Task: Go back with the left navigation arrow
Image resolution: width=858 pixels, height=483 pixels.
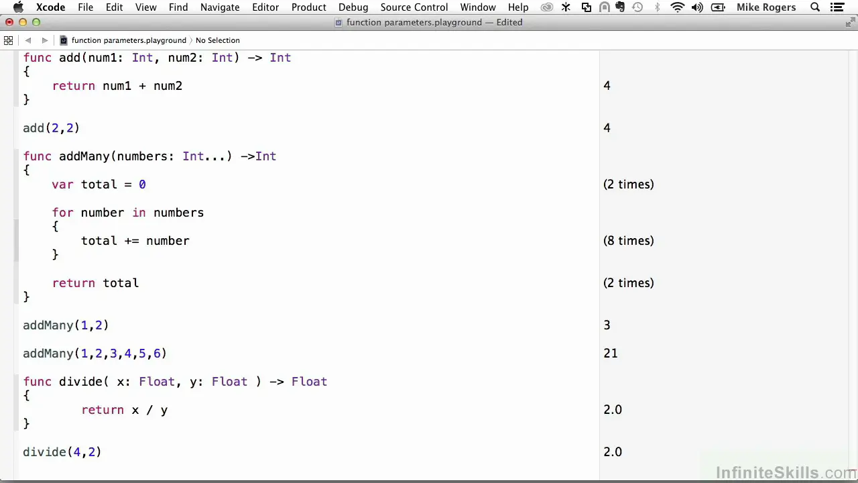Action: click(x=28, y=40)
